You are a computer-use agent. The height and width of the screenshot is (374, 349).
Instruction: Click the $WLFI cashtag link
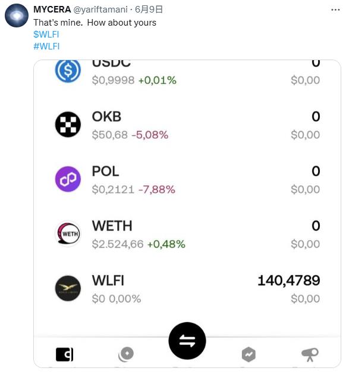pyautogui.click(x=46, y=35)
